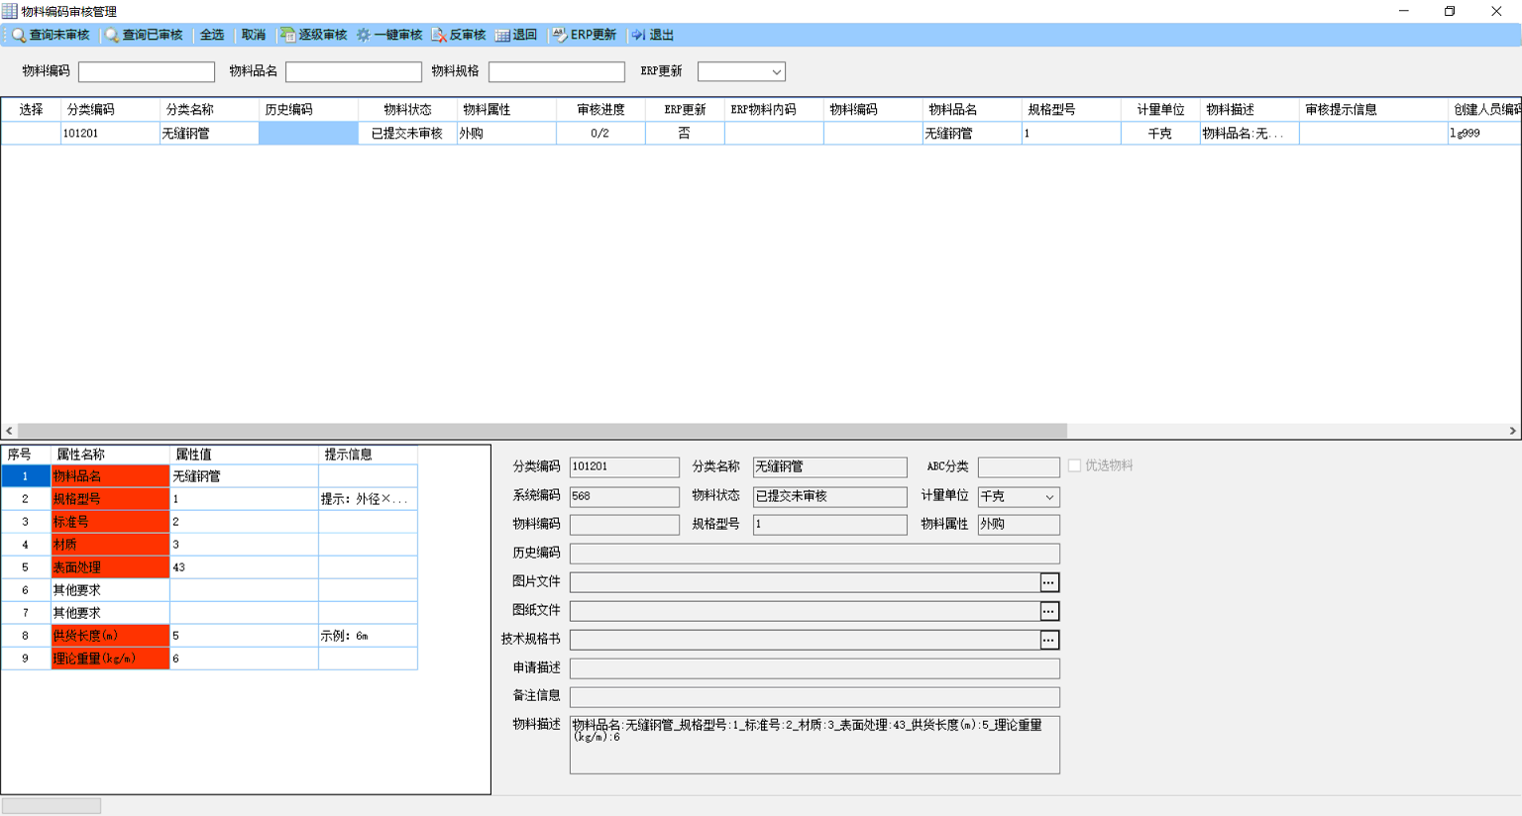
Task: Click the 图纸文件 ellipsis browse button
Action: pos(1048,611)
